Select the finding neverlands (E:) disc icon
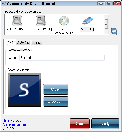This screenshot has width=122, height=132. pos(64,21)
